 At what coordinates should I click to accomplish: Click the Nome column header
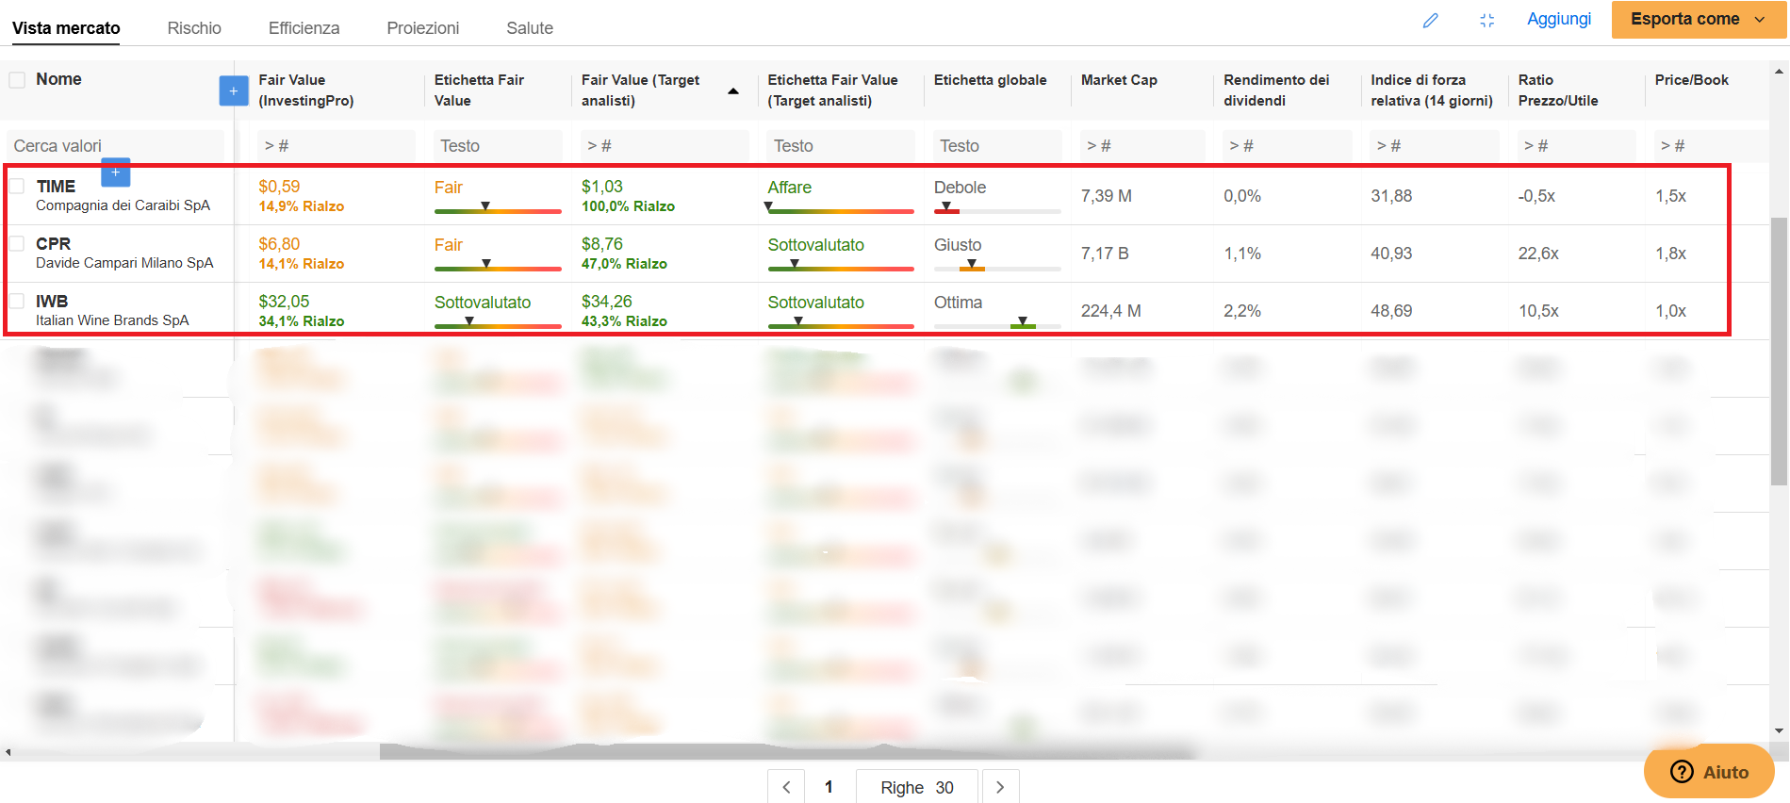58,79
